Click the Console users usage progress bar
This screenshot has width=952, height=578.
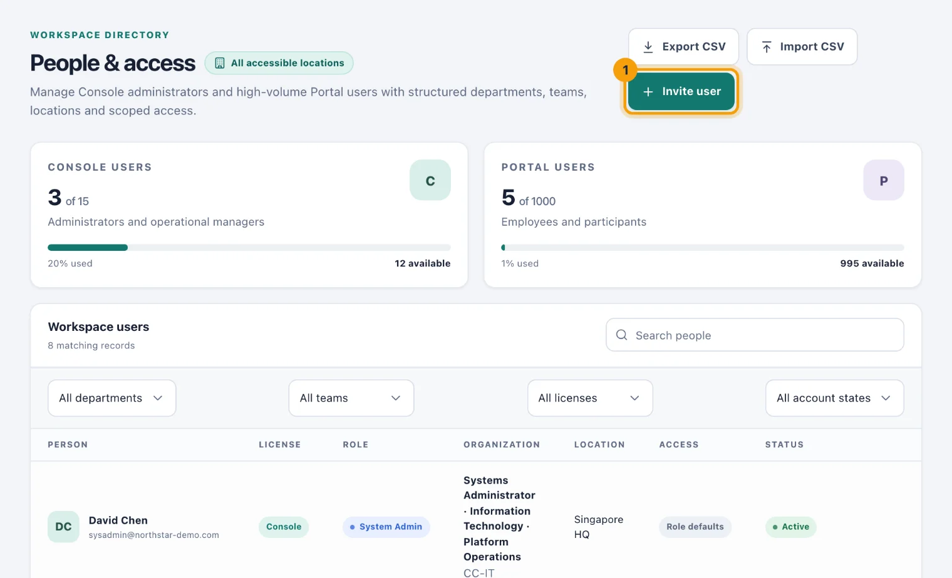click(x=249, y=248)
